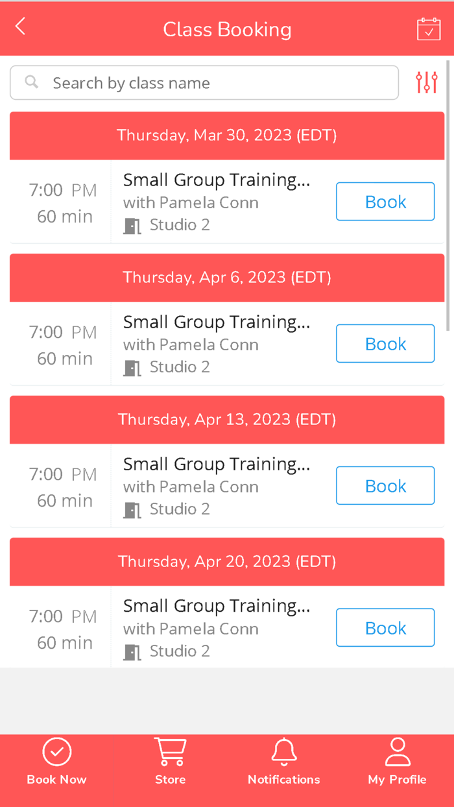Click the vertical scrollbar of the class list

click(x=448, y=195)
